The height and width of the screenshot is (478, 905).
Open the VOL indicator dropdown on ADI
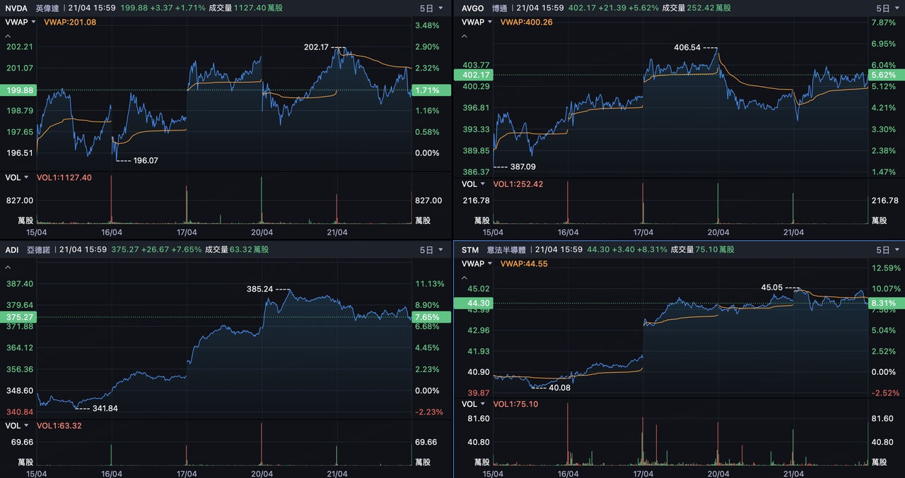(17, 426)
